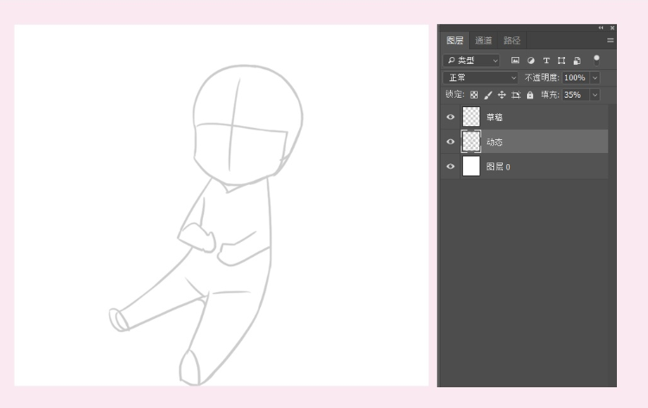Hide the 草稿 layer
648x408 pixels.
pos(450,117)
